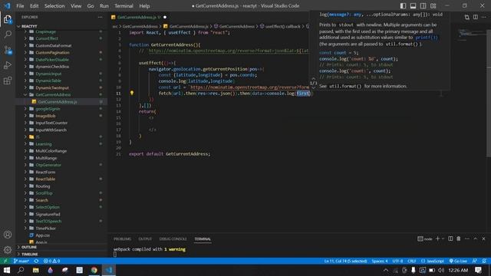491x276 pixels.
Task: Expand the TIMELINE section
Action: (61, 254)
